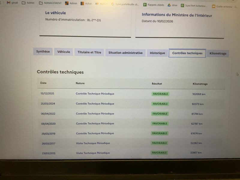The image size is (240, 180).
Task: Click the FAVORABLE badge for 25/03/2024
Action: point(160,104)
